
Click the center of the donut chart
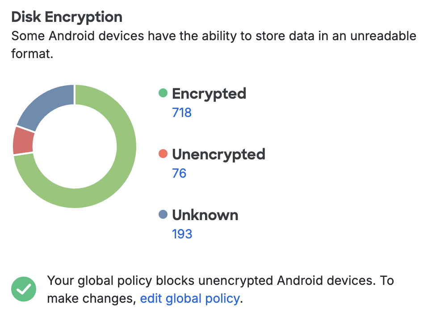coord(75,146)
